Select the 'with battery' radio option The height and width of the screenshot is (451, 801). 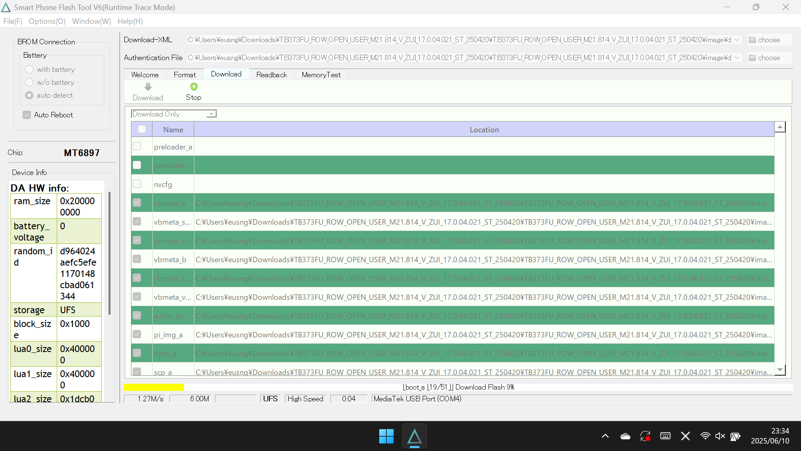point(29,69)
